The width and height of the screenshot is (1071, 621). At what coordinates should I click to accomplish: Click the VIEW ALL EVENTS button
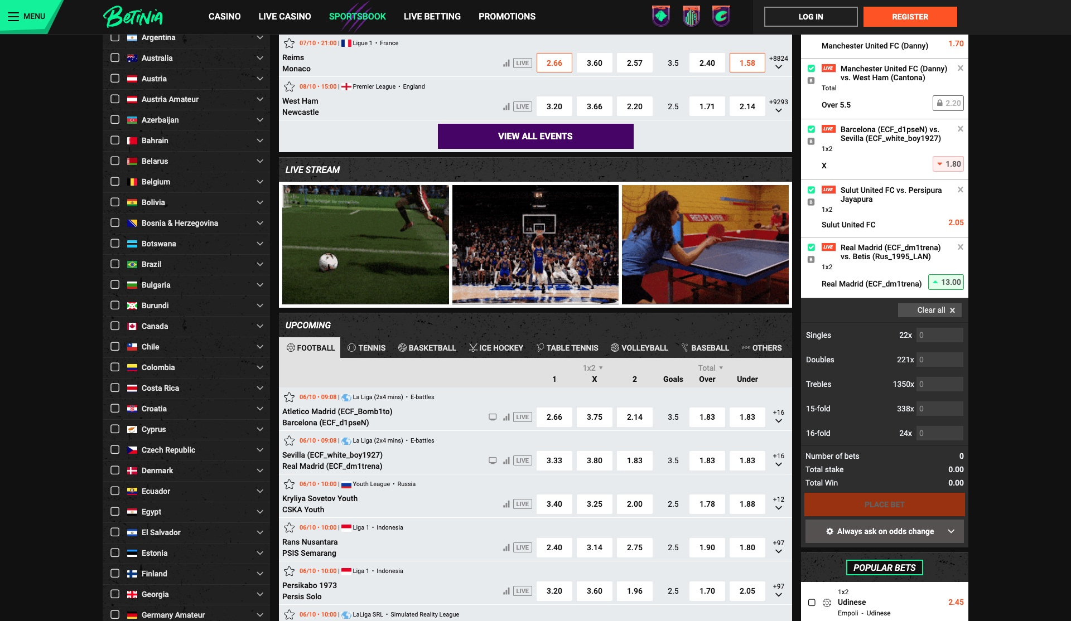click(535, 136)
